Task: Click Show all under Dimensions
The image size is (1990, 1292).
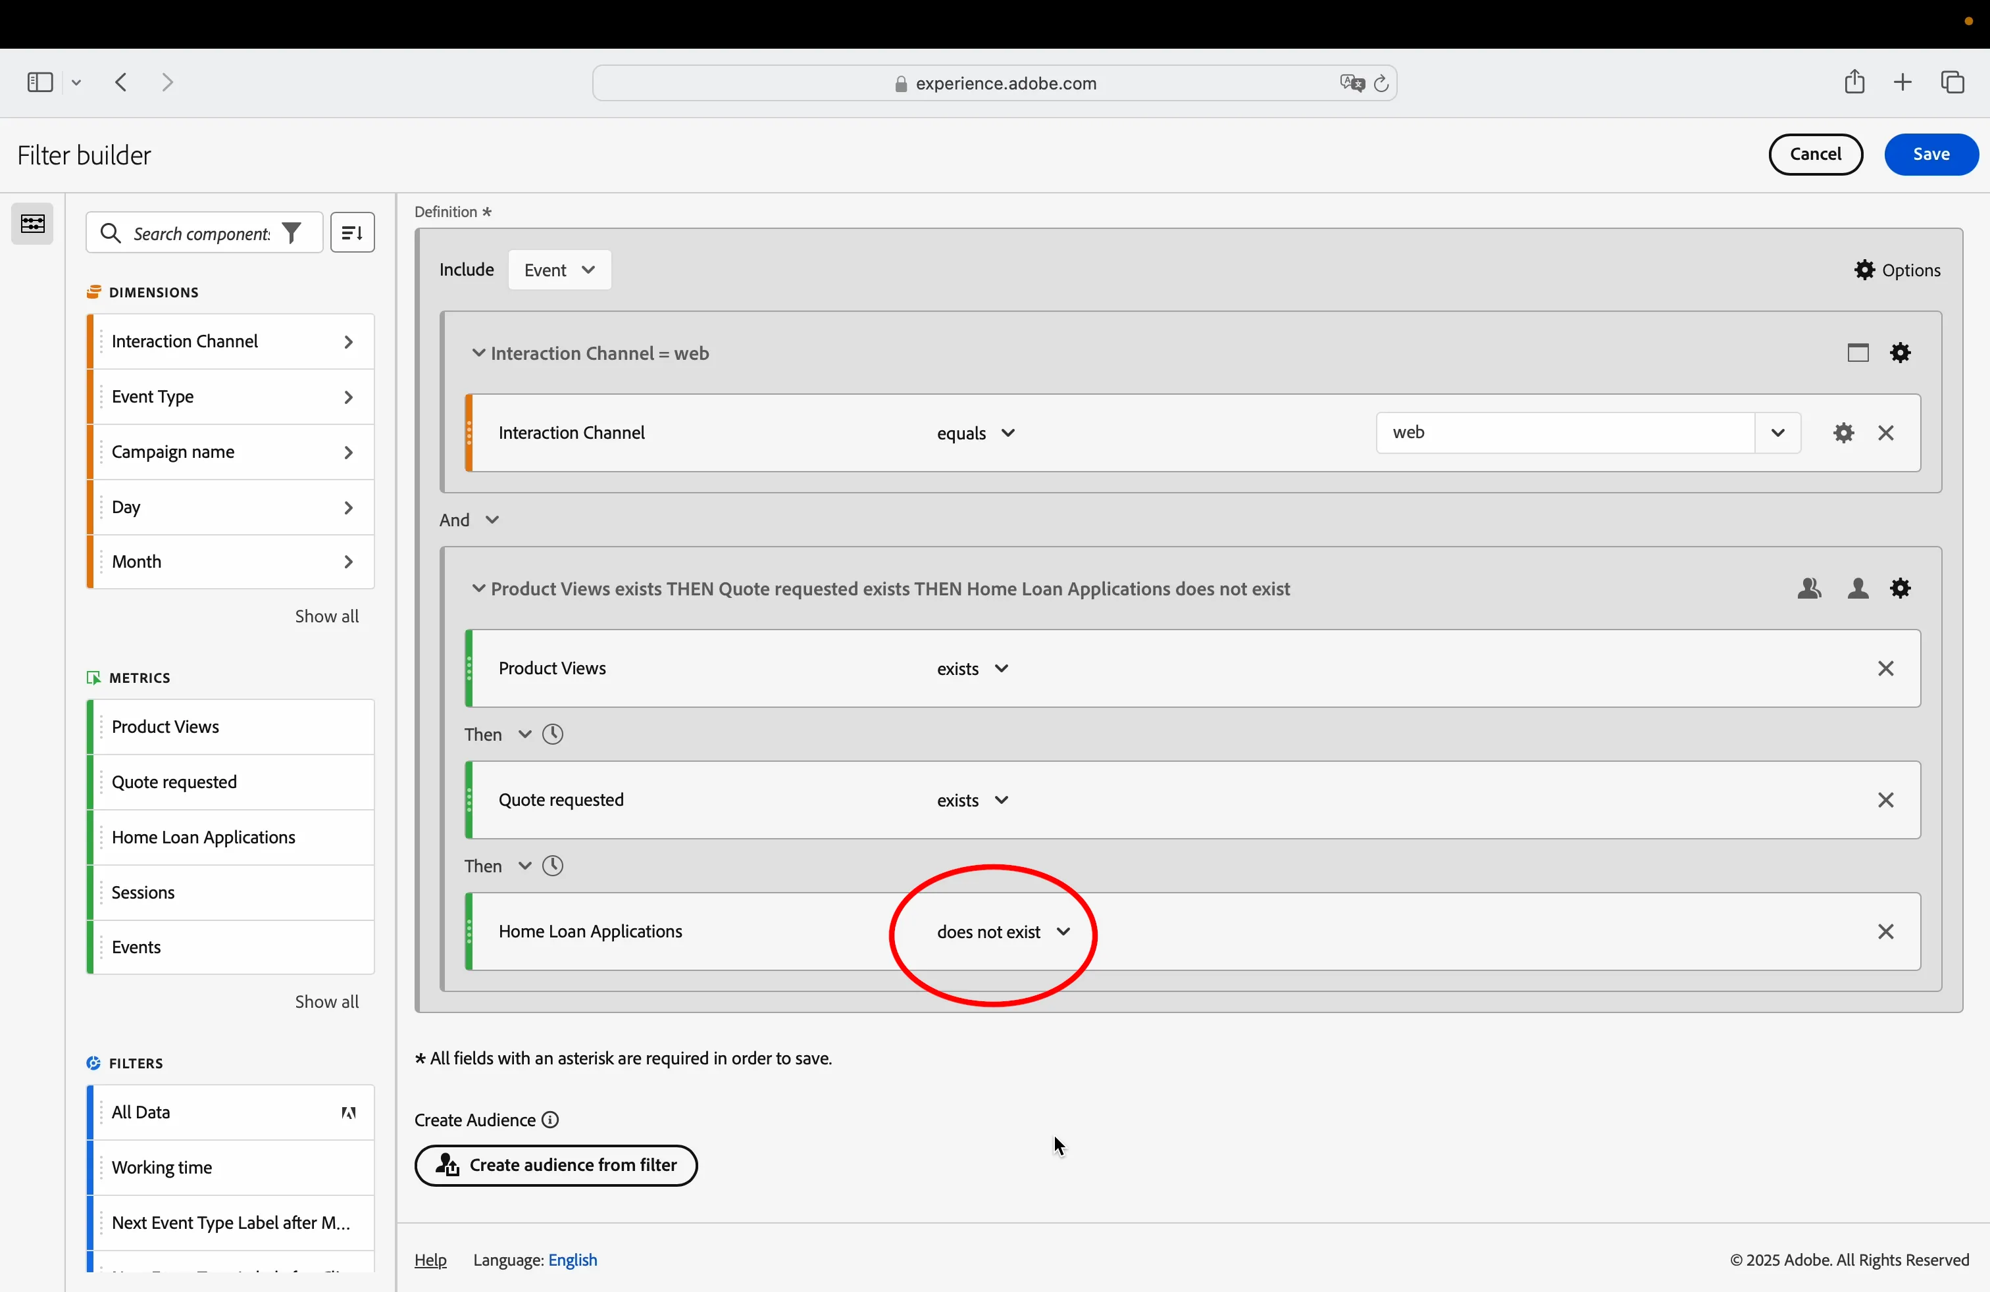Action: 326,616
